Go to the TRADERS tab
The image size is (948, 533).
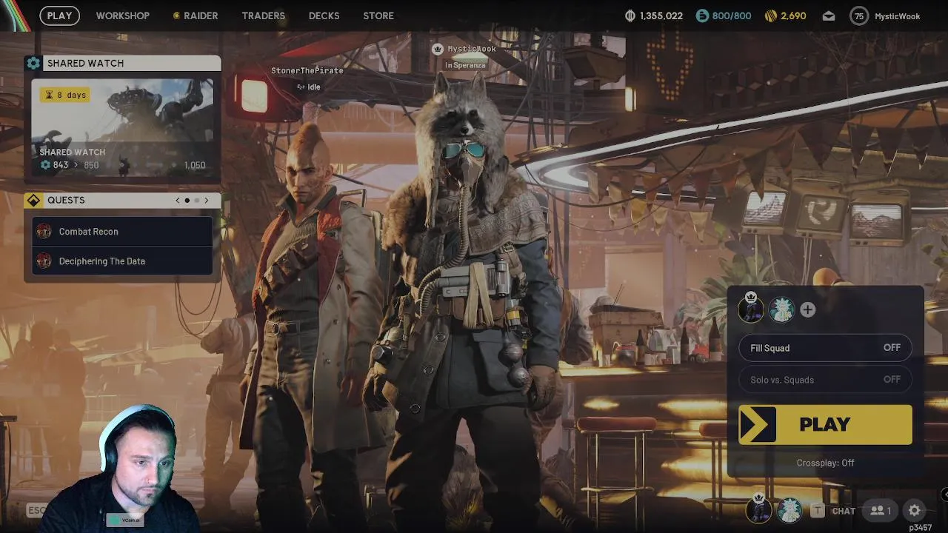(263, 16)
